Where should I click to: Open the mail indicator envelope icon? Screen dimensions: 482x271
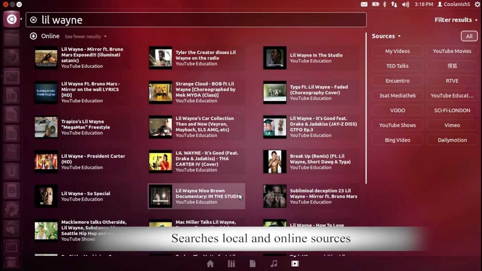coord(364,5)
